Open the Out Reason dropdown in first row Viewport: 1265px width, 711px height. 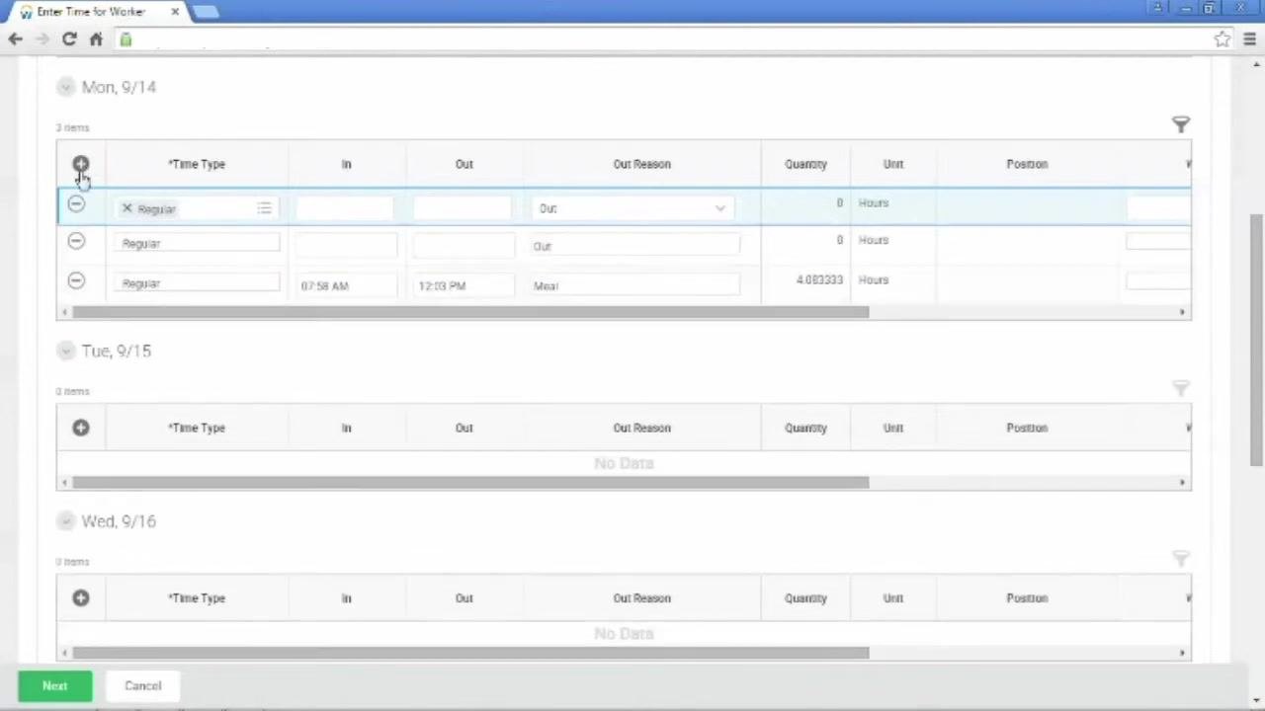coord(632,208)
